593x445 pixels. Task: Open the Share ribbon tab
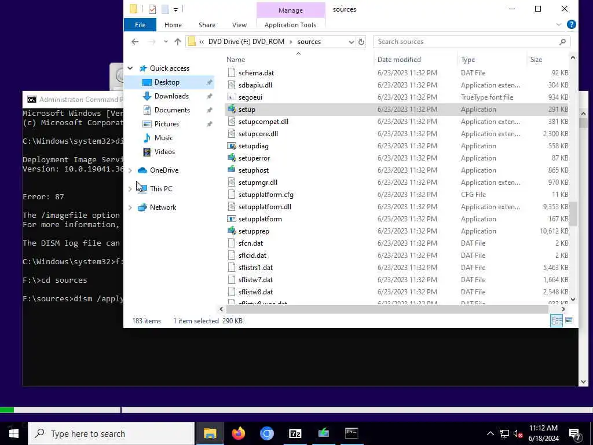tap(207, 24)
